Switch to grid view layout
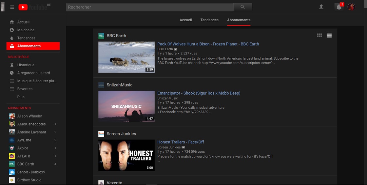Viewport: 367px width, 185px height. pos(319,36)
